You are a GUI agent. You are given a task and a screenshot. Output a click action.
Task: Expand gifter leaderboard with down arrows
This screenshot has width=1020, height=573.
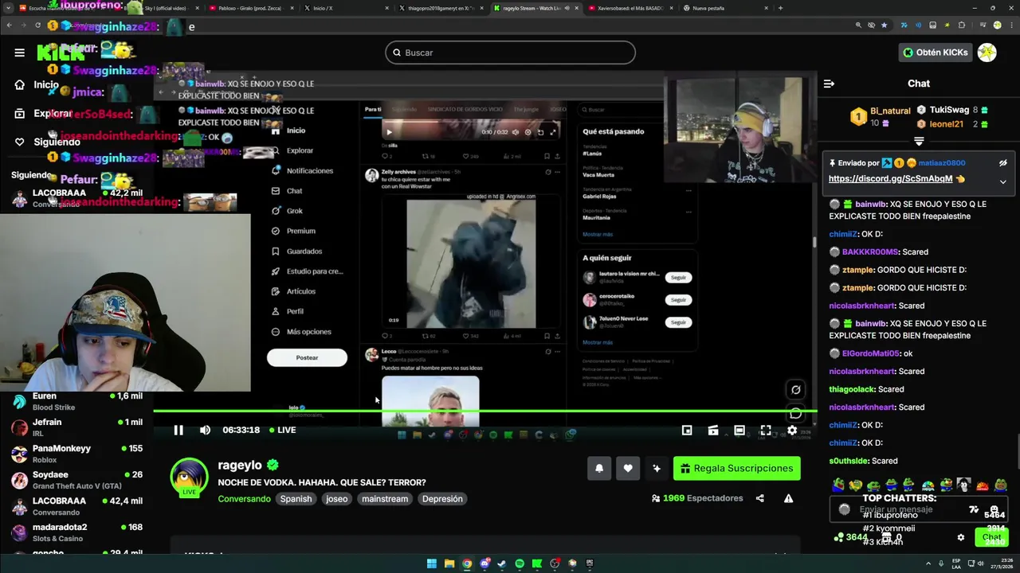click(919, 141)
